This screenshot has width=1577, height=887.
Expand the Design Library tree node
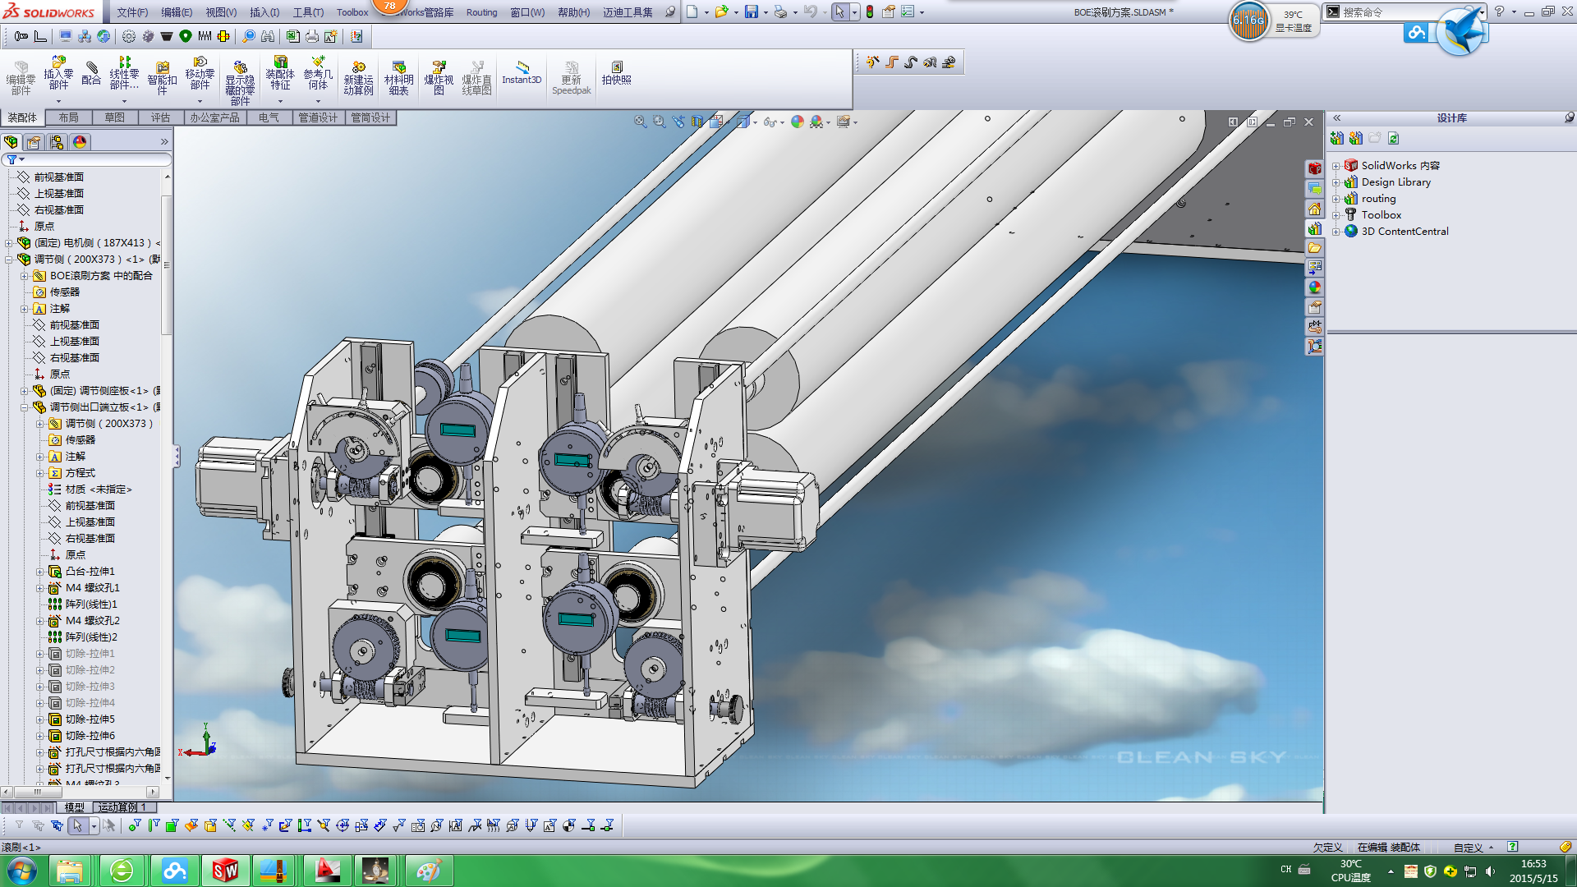[1336, 182]
